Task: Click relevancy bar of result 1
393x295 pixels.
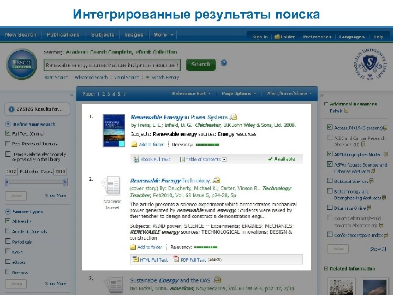Action: click(x=207, y=144)
